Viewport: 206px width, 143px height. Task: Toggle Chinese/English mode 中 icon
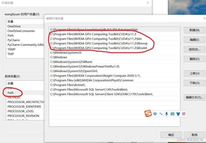pyautogui.click(x=155, y=114)
